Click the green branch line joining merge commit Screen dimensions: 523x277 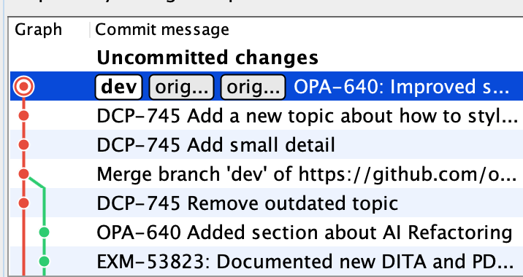[37, 184]
